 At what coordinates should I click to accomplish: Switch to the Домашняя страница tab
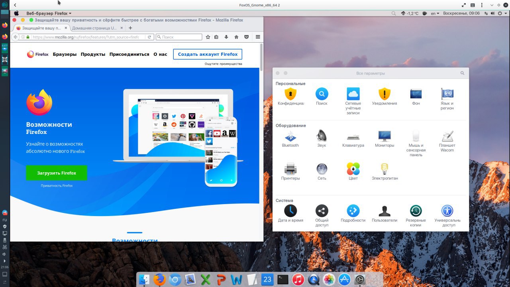tap(94, 28)
